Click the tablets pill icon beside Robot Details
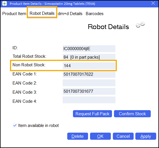Image resolution: width=159 pixels, height=148 pixels. coord(140,25)
